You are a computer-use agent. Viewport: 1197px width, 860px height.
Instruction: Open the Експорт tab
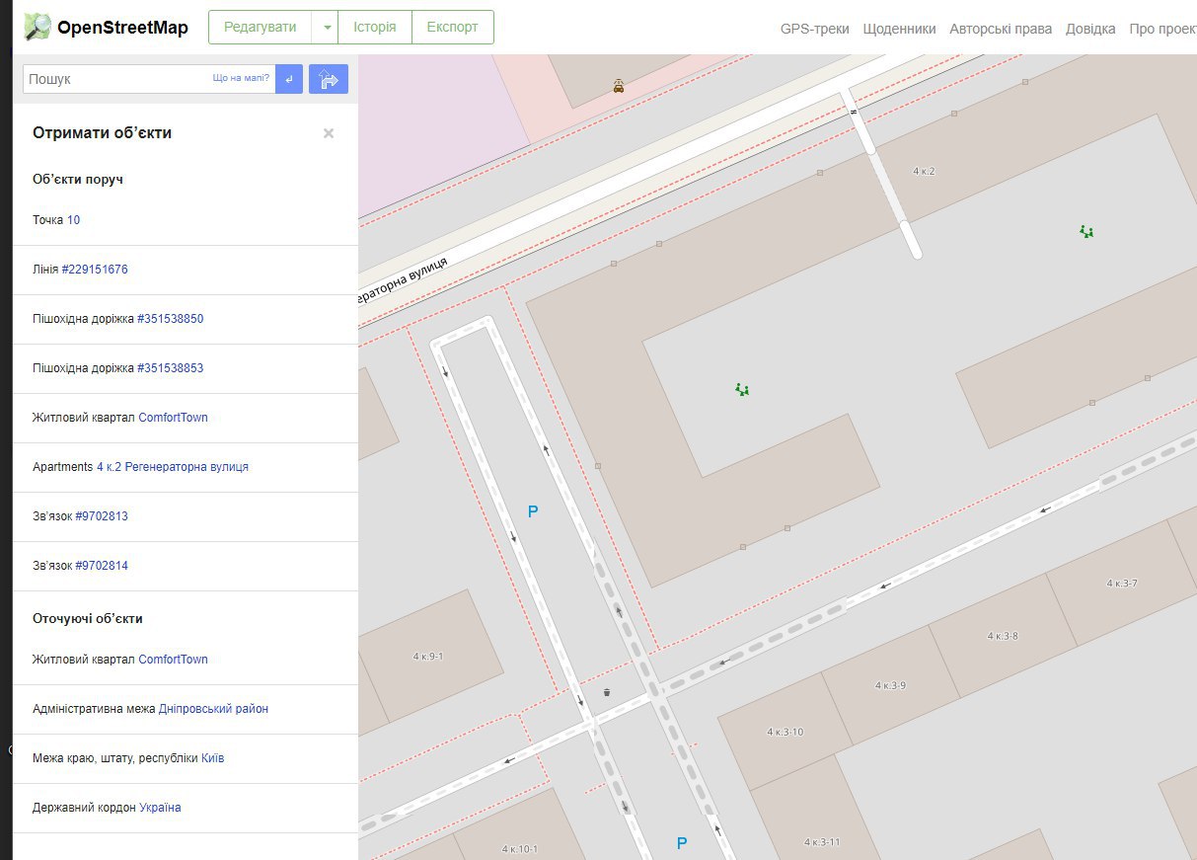click(453, 28)
